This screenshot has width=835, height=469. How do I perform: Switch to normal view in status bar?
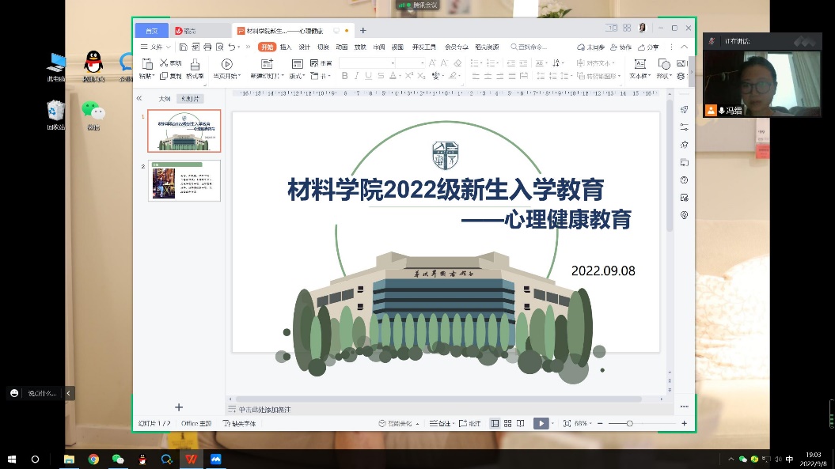(495, 424)
